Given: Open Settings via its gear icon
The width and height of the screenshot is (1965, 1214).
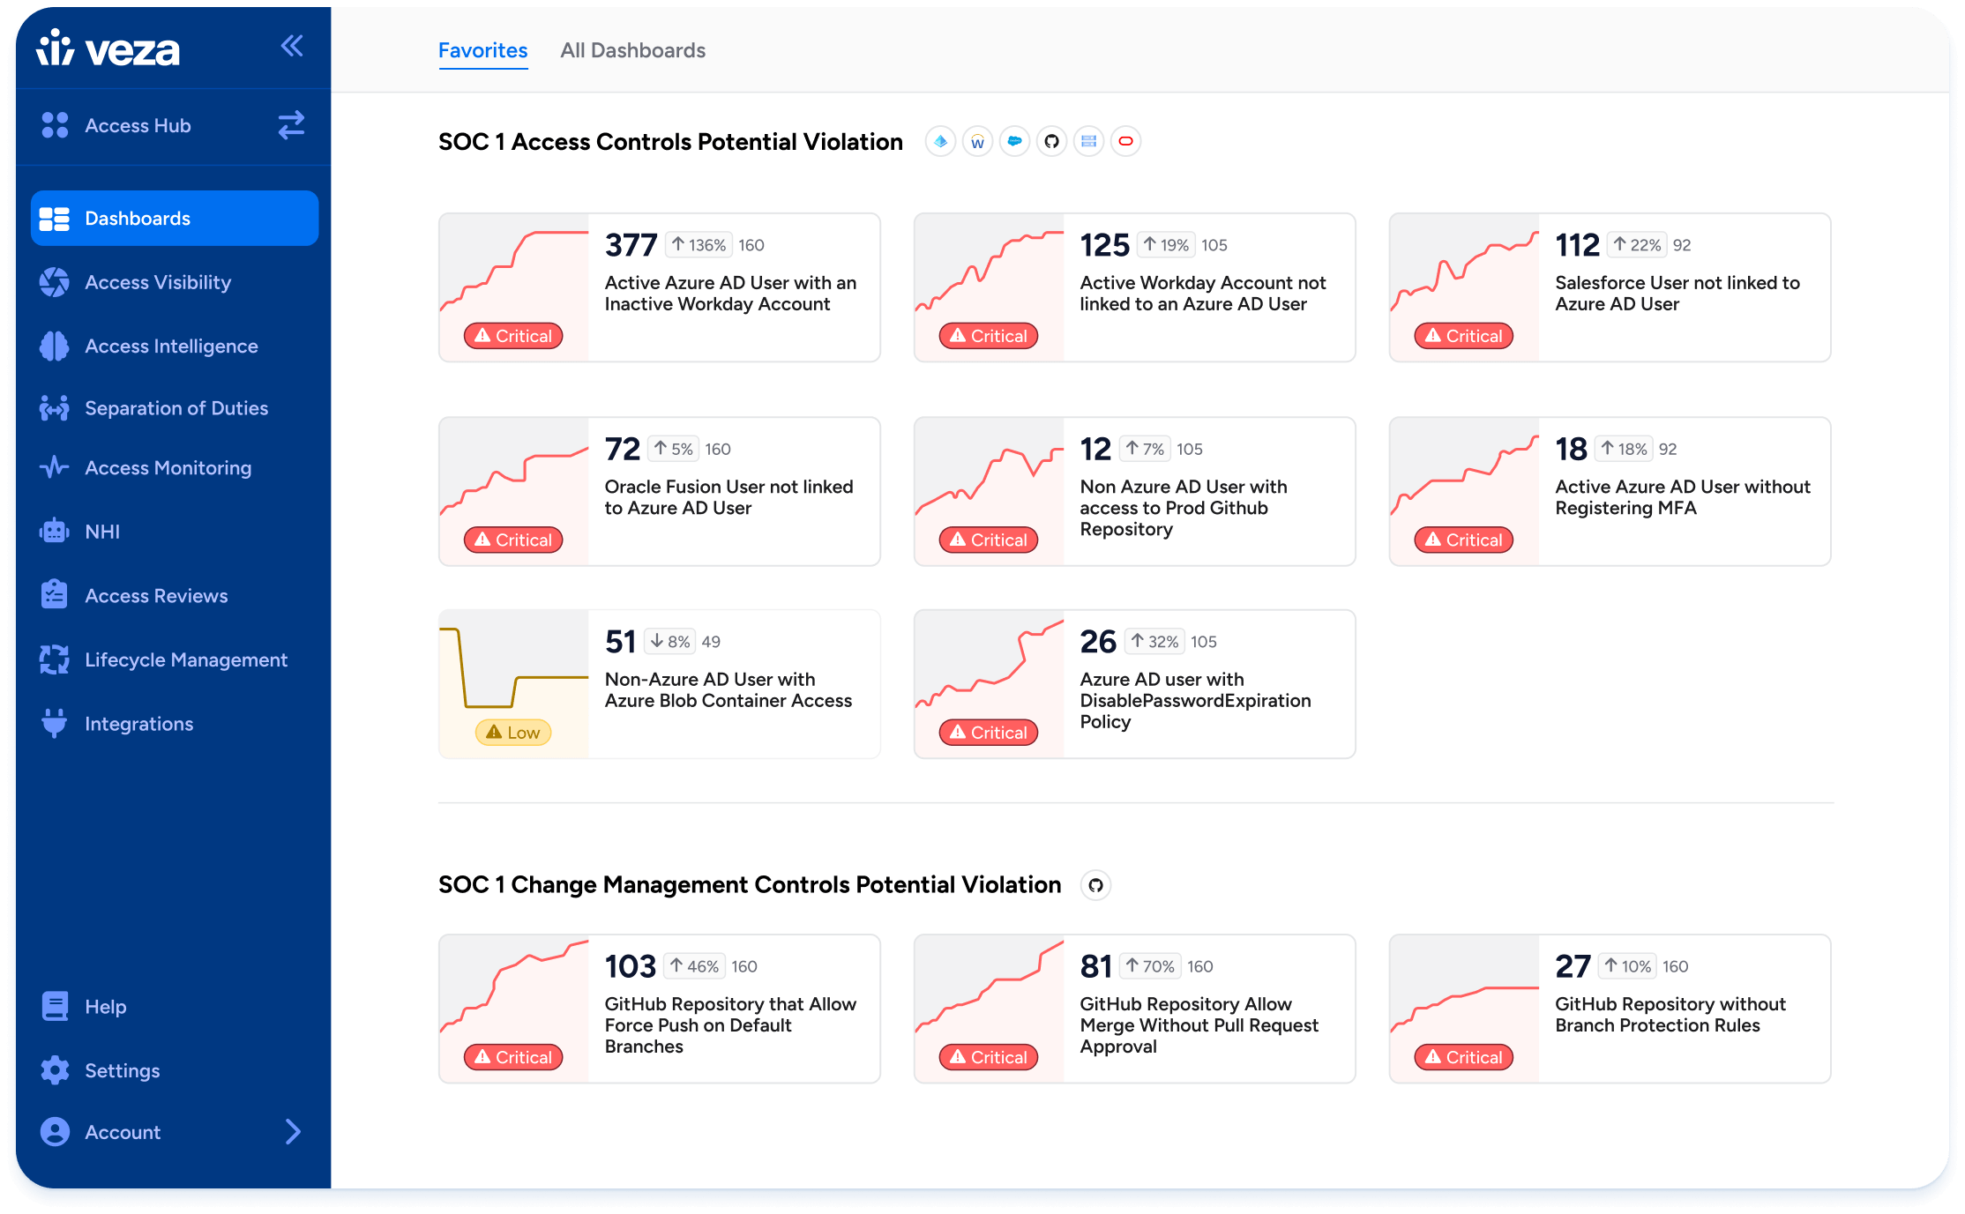Looking at the screenshot, I should 55,1069.
